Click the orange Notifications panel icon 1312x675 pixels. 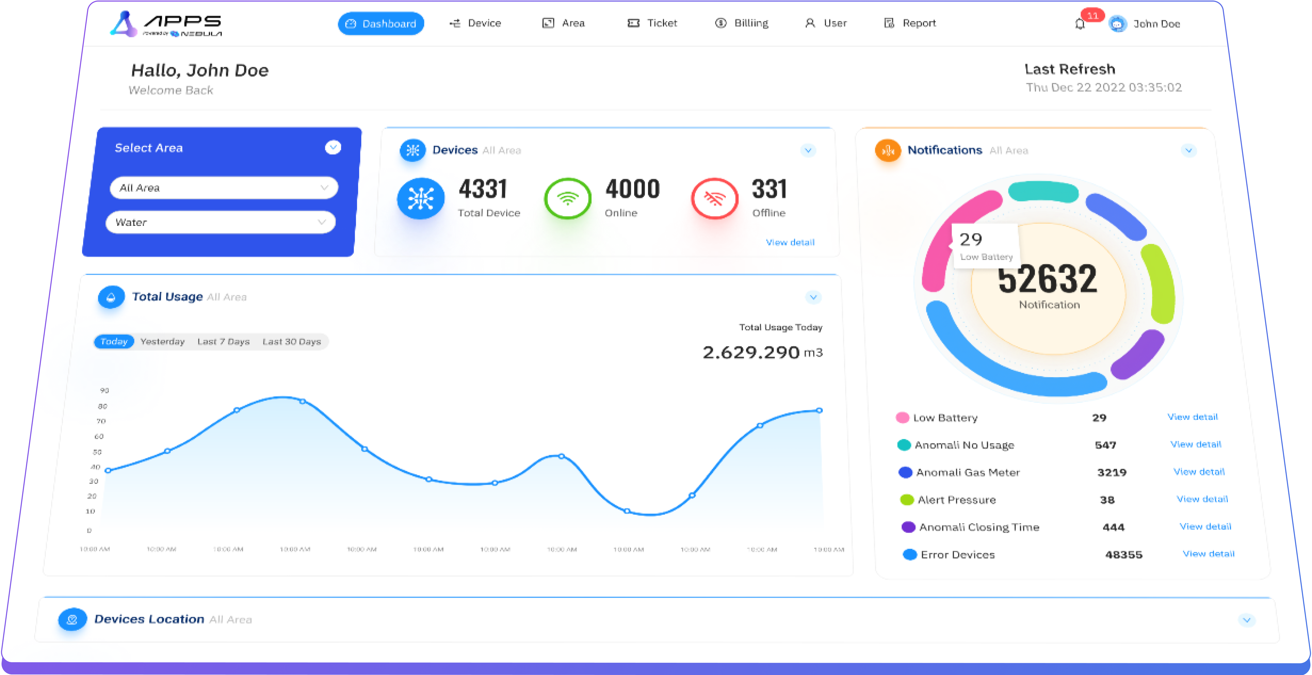(888, 150)
